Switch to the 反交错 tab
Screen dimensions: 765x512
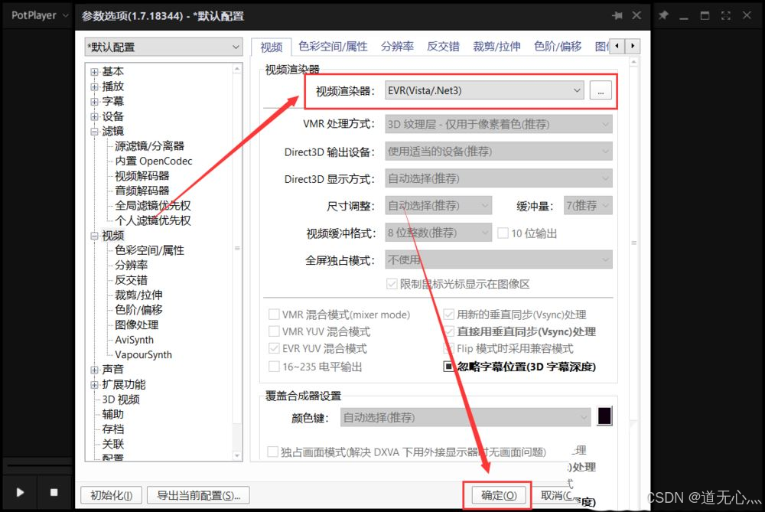tap(443, 47)
